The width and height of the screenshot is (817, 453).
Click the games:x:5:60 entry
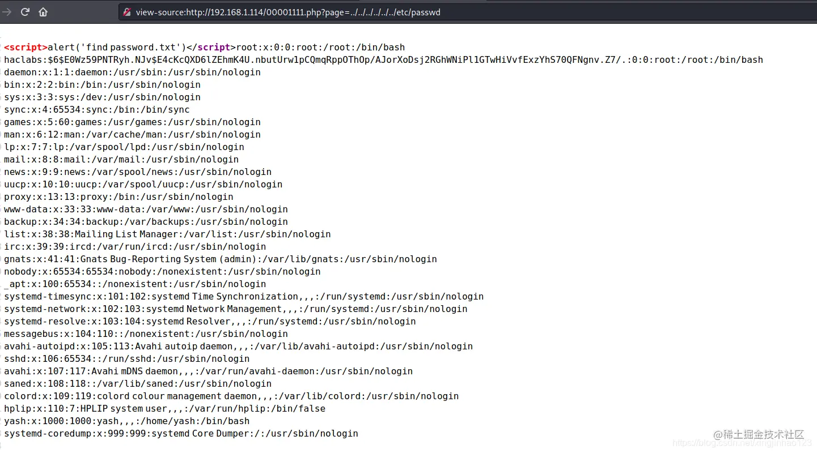[132, 122]
